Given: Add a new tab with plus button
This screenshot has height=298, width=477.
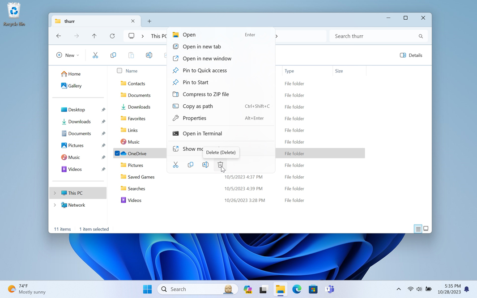Looking at the screenshot, I should [x=149, y=21].
